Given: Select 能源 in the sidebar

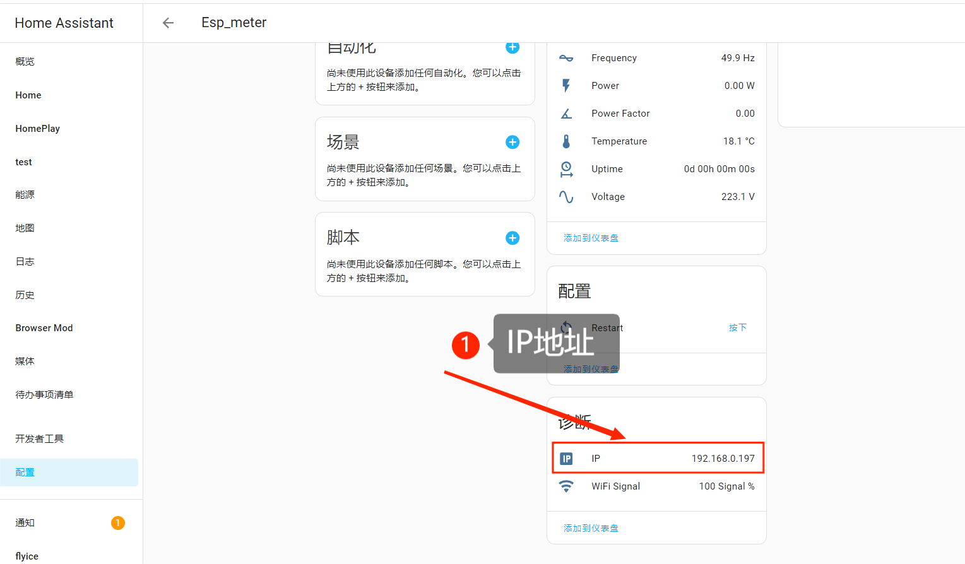Looking at the screenshot, I should tap(25, 195).
